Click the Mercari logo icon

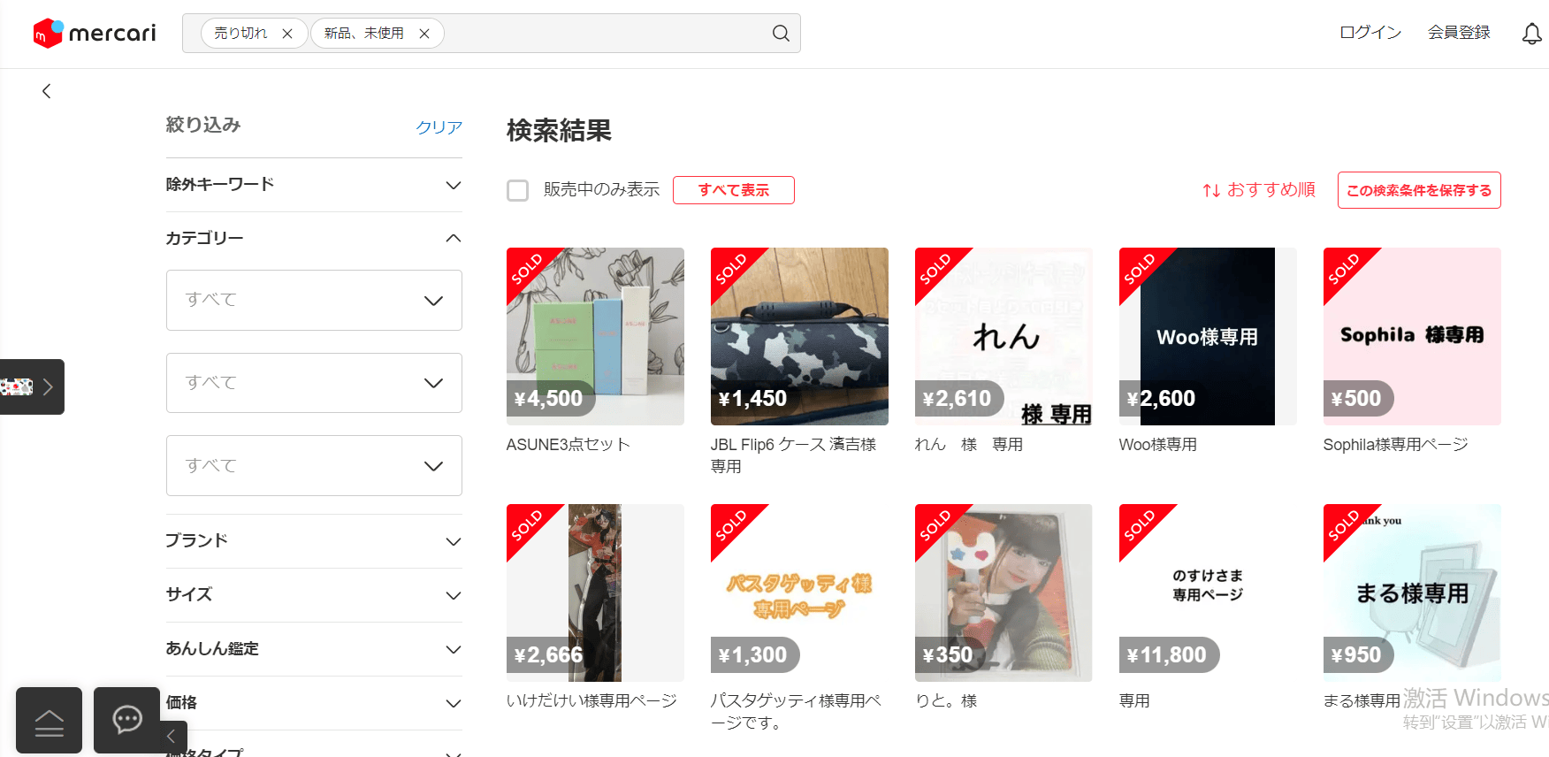coord(48,34)
